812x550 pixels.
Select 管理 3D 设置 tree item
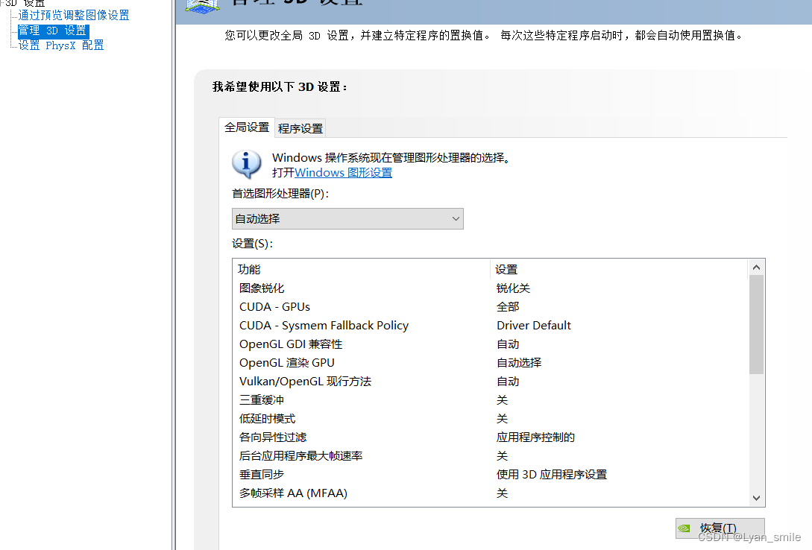54,31
